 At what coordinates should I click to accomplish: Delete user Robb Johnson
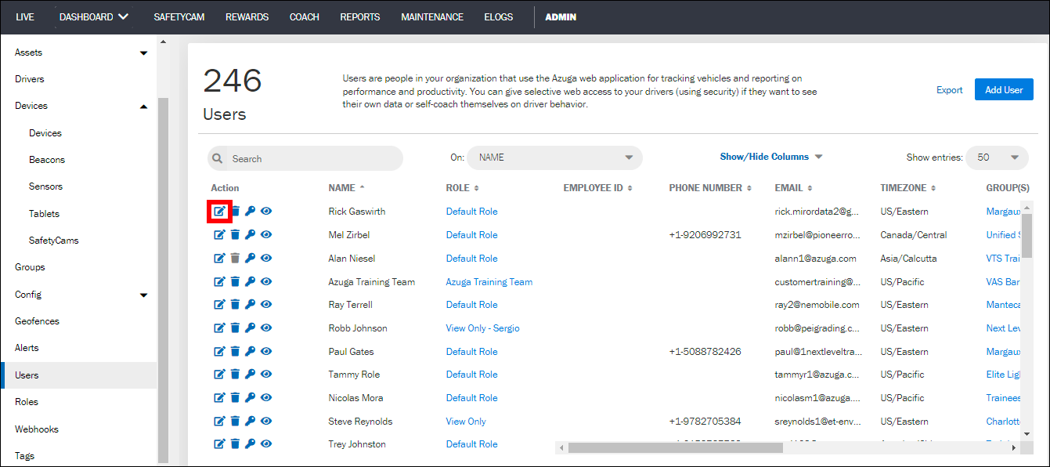(x=235, y=328)
